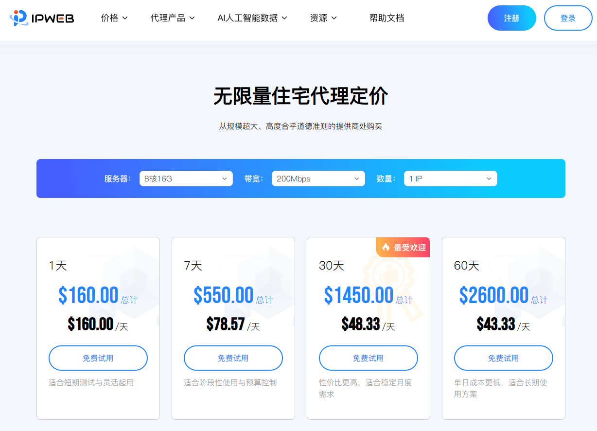Click the $48.33 /天 daily price
Image resolution: width=597 pixels, height=431 pixels.
click(369, 324)
